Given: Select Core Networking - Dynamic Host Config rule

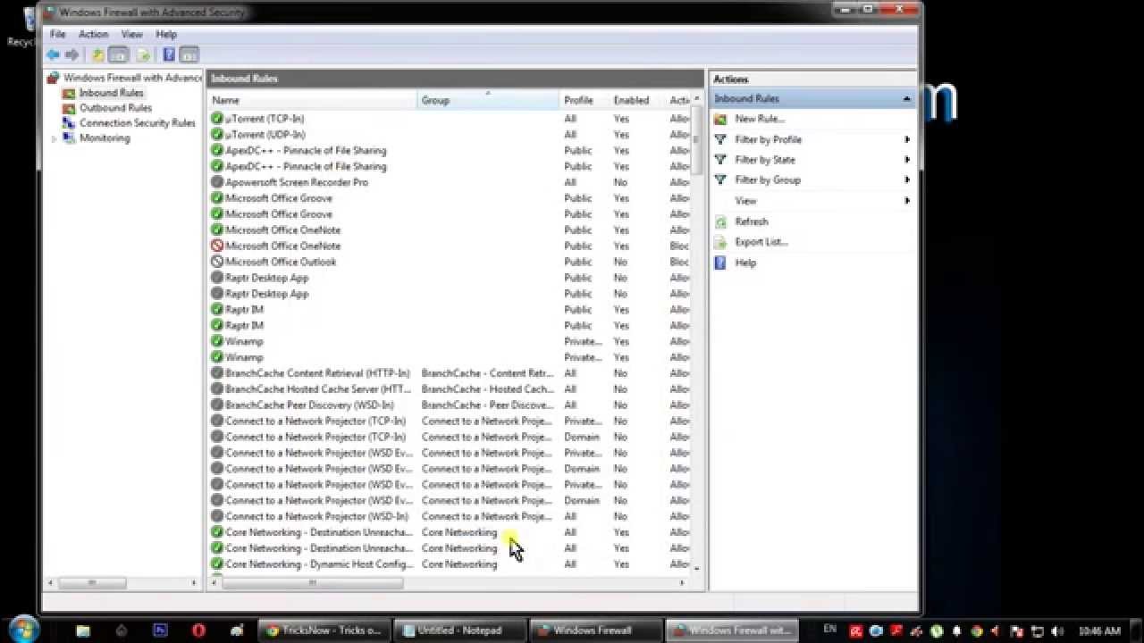Looking at the screenshot, I should click(x=318, y=564).
